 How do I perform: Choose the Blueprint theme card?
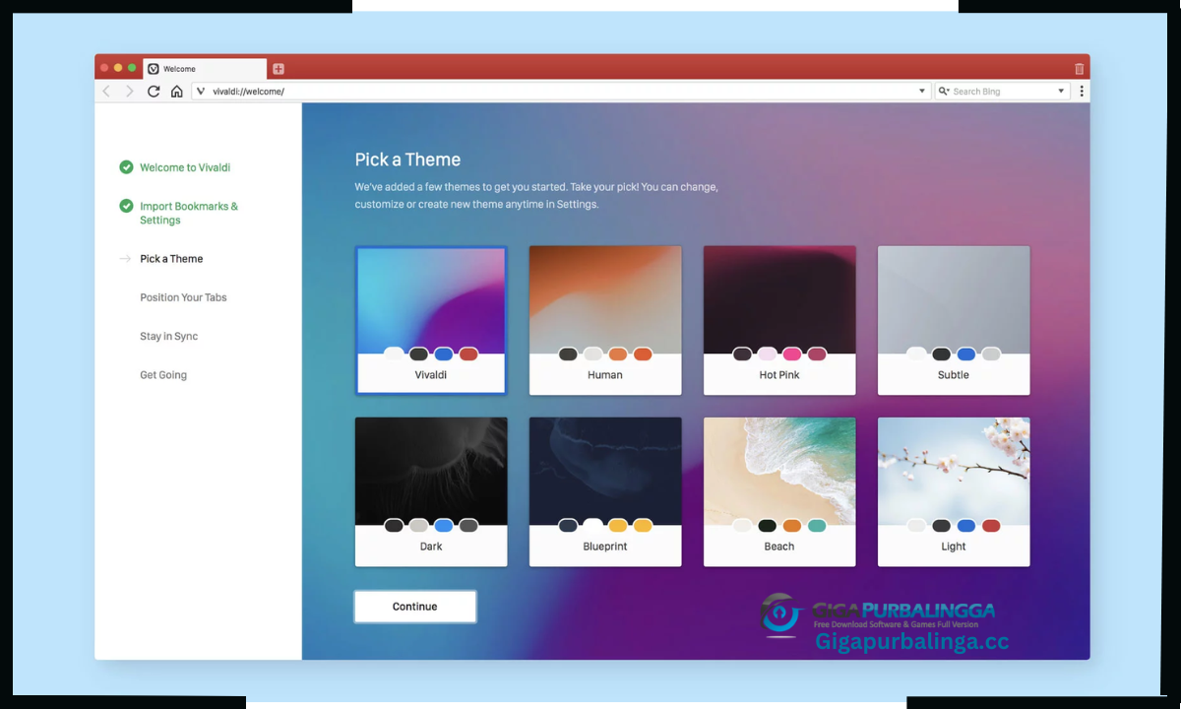[x=605, y=491]
